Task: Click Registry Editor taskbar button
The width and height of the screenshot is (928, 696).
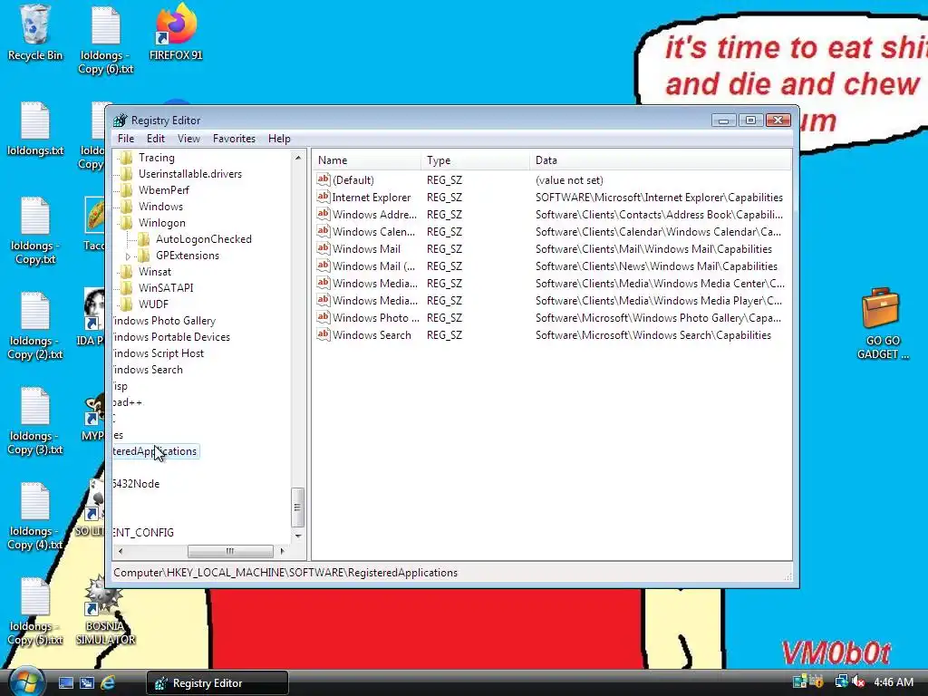Action: point(217,683)
